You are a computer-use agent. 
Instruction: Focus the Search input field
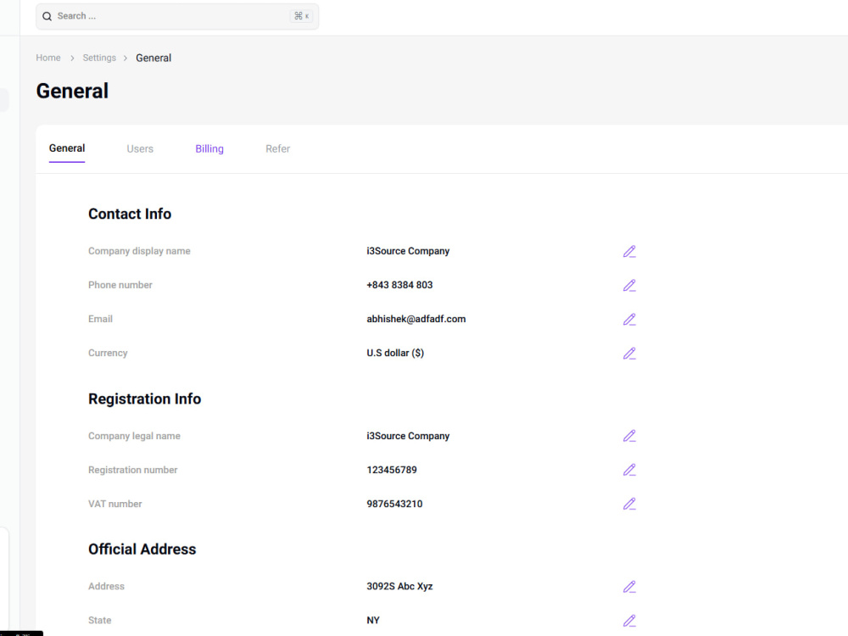(177, 16)
